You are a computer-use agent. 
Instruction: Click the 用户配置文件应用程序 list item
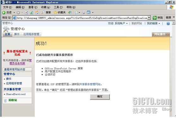[x=58, y=71]
